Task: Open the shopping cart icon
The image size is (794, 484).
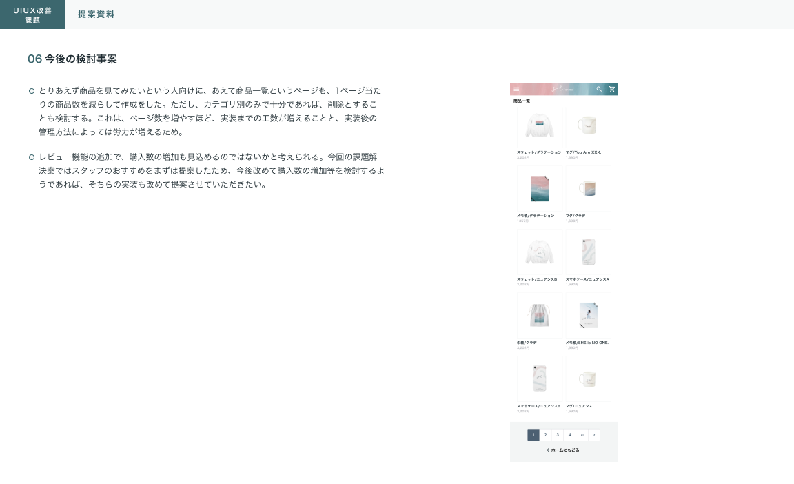Action: pyautogui.click(x=611, y=89)
